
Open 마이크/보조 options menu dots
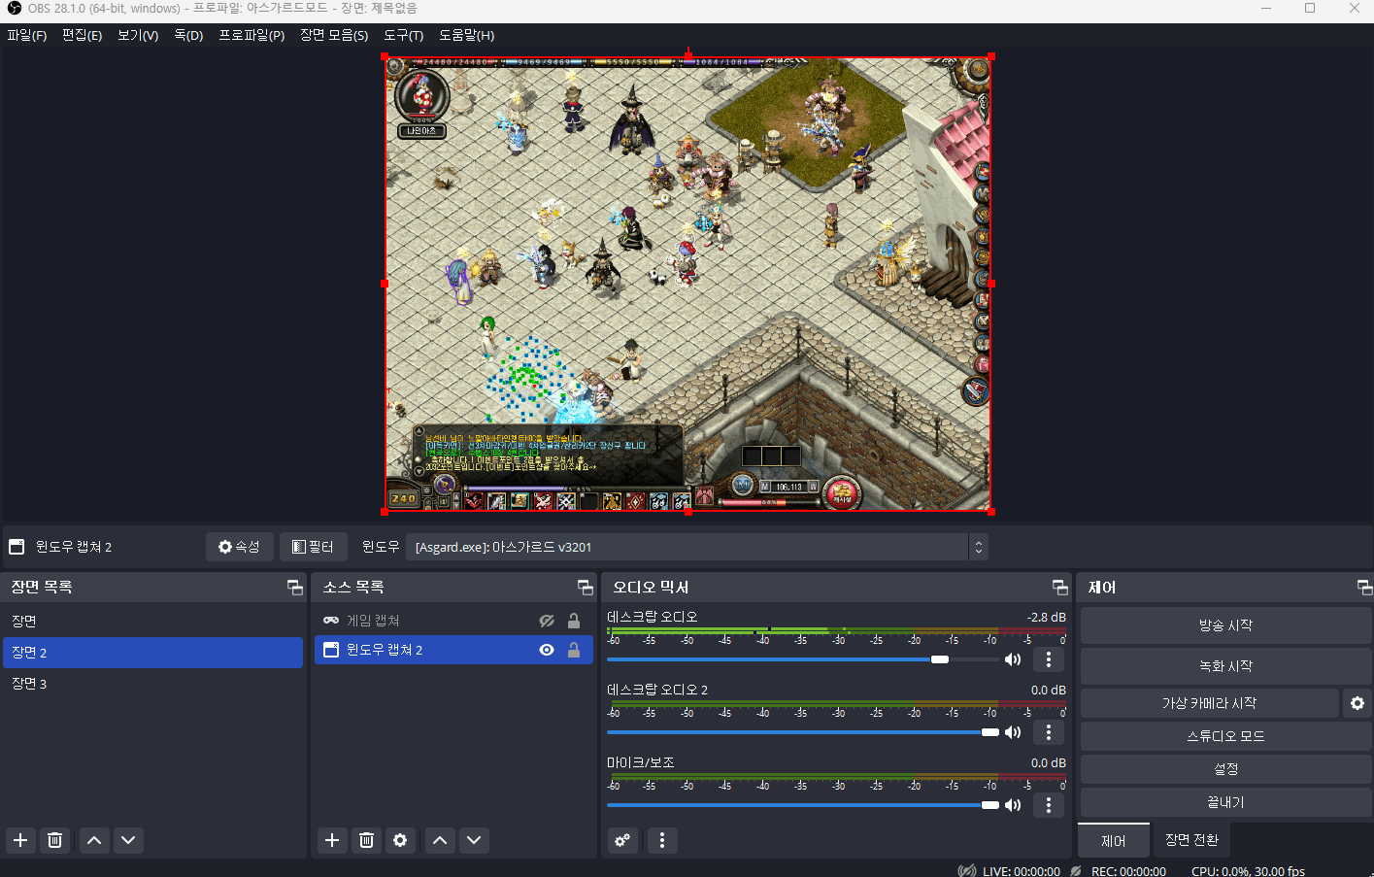(x=1049, y=805)
